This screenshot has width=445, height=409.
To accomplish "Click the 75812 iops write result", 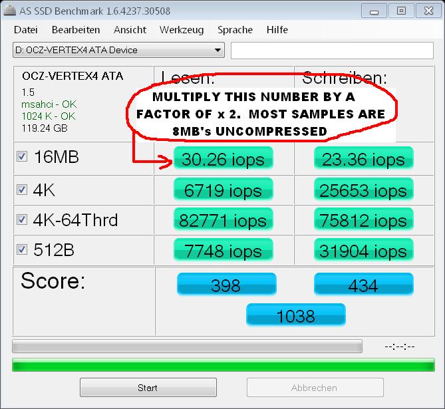I will click(364, 219).
